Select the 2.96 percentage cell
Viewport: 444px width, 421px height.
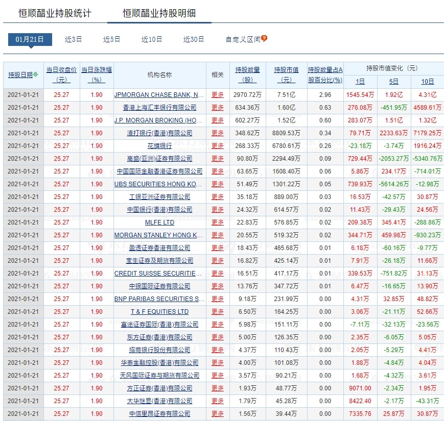click(x=325, y=95)
